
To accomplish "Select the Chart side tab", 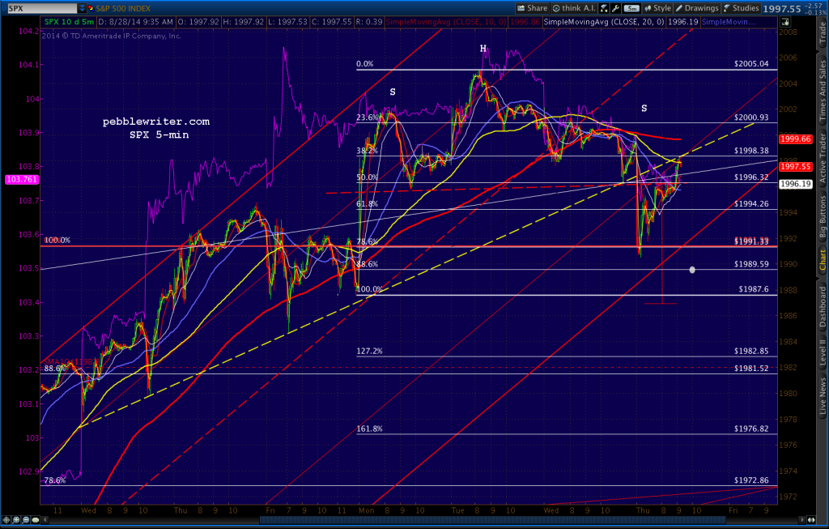I will coord(823,262).
